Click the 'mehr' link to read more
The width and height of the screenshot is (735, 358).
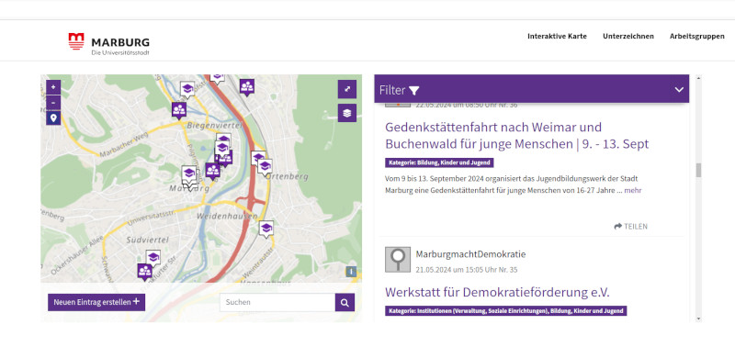633,190
